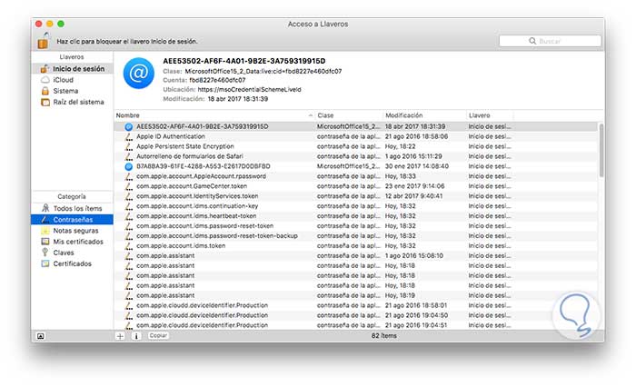Click the Todos los ítems icon

coord(45,208)
